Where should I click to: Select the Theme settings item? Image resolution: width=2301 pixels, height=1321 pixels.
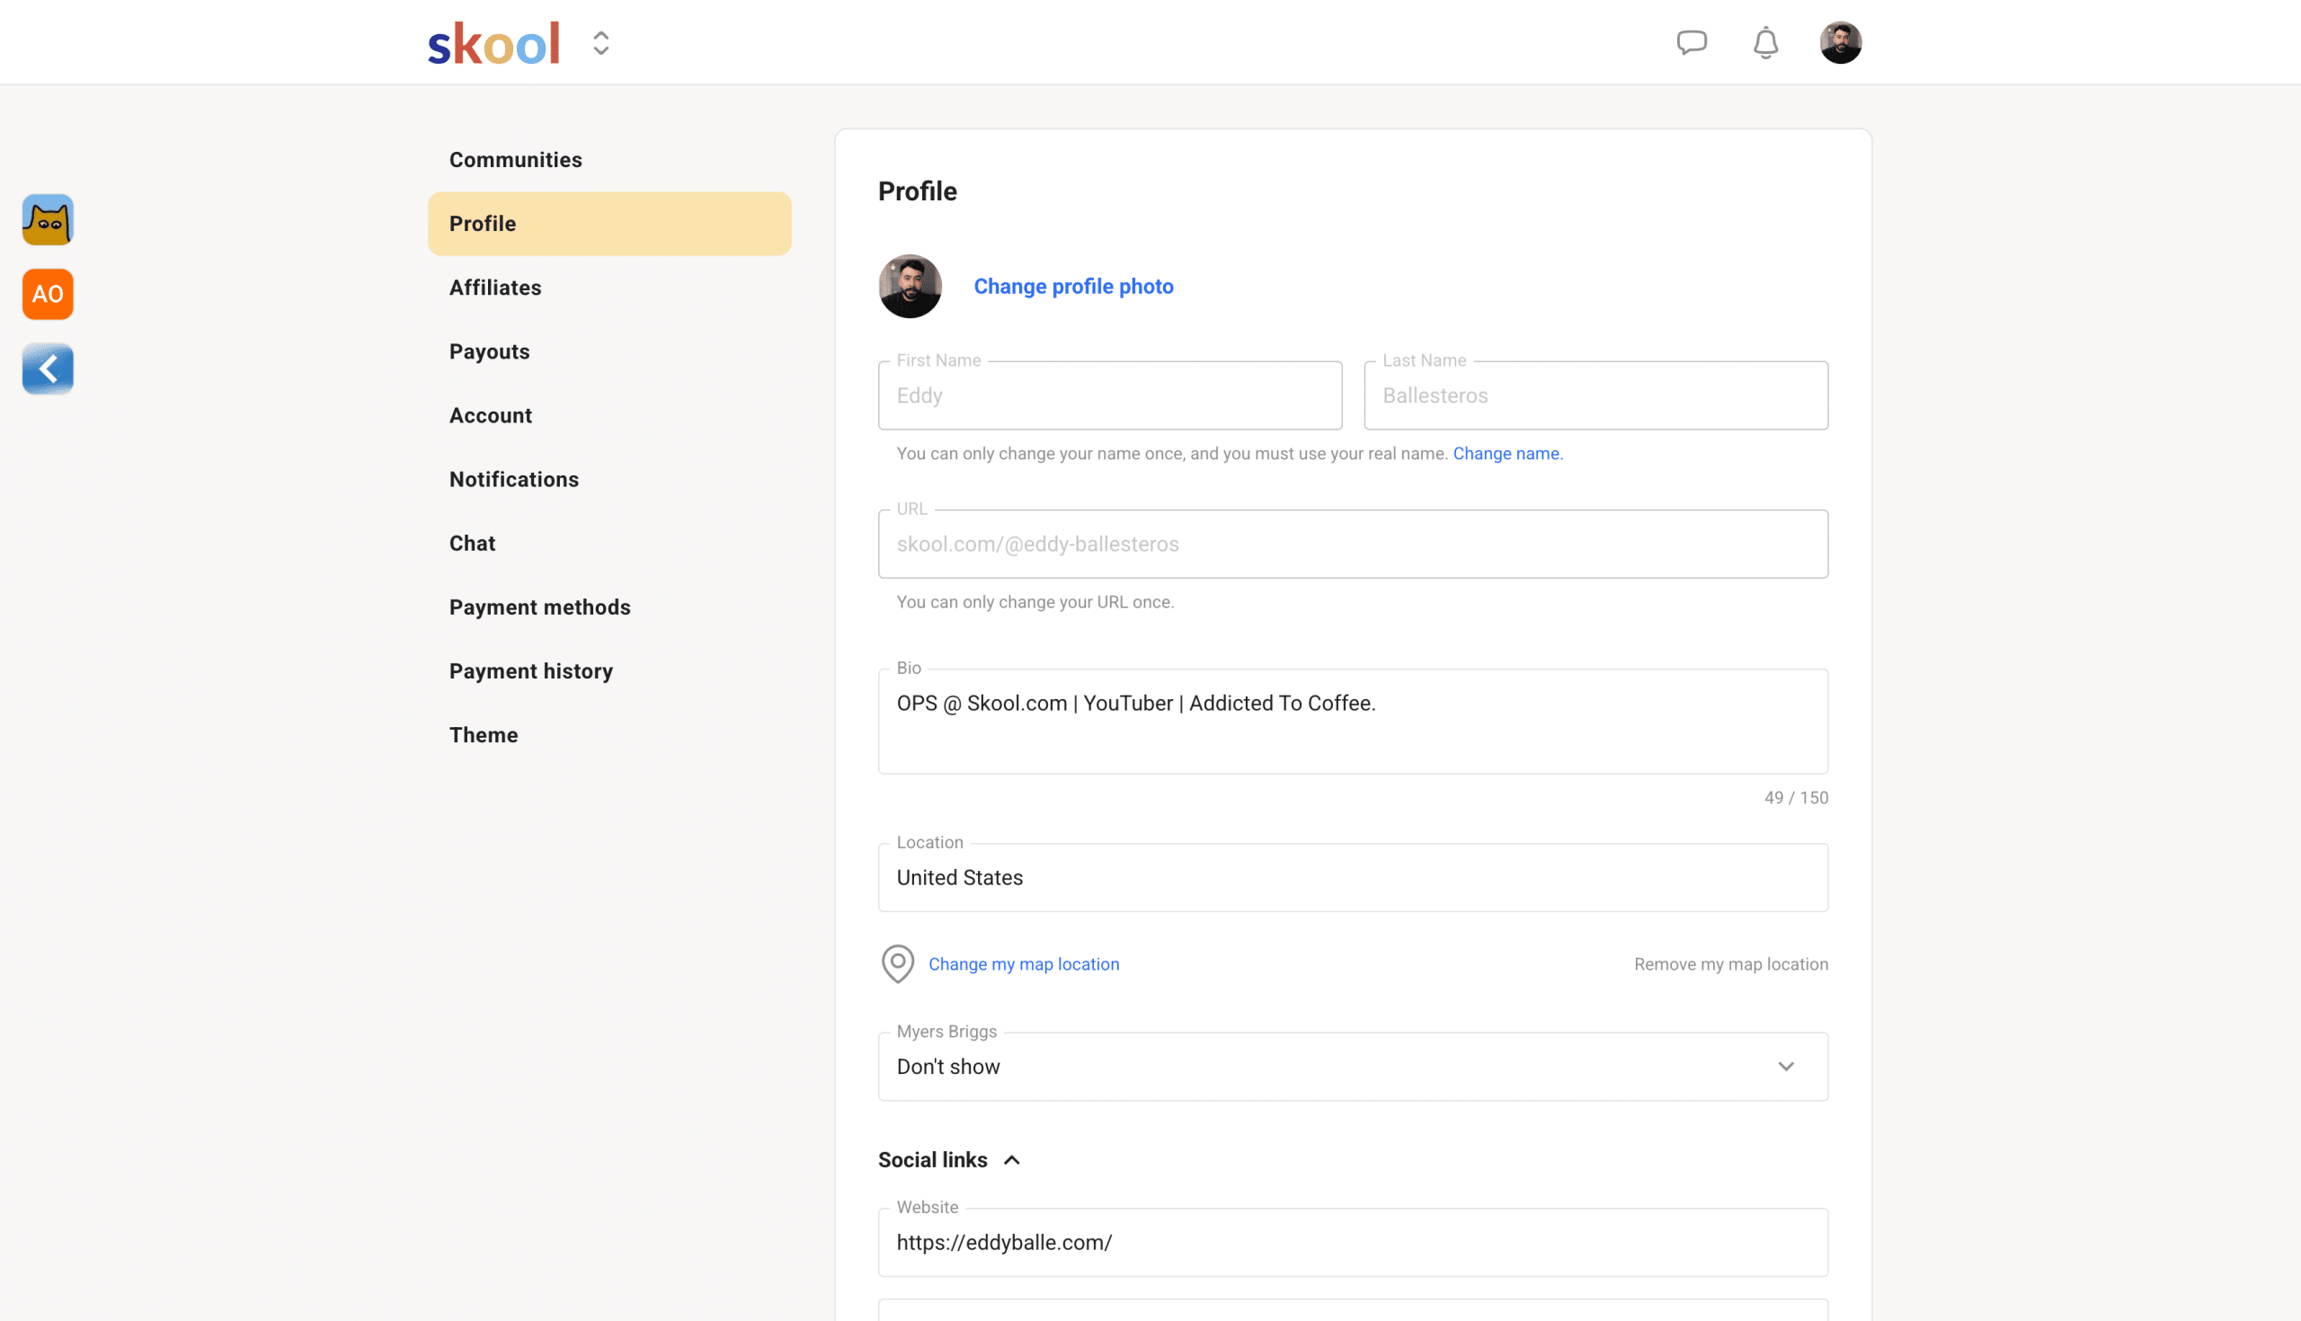point(484,735)
